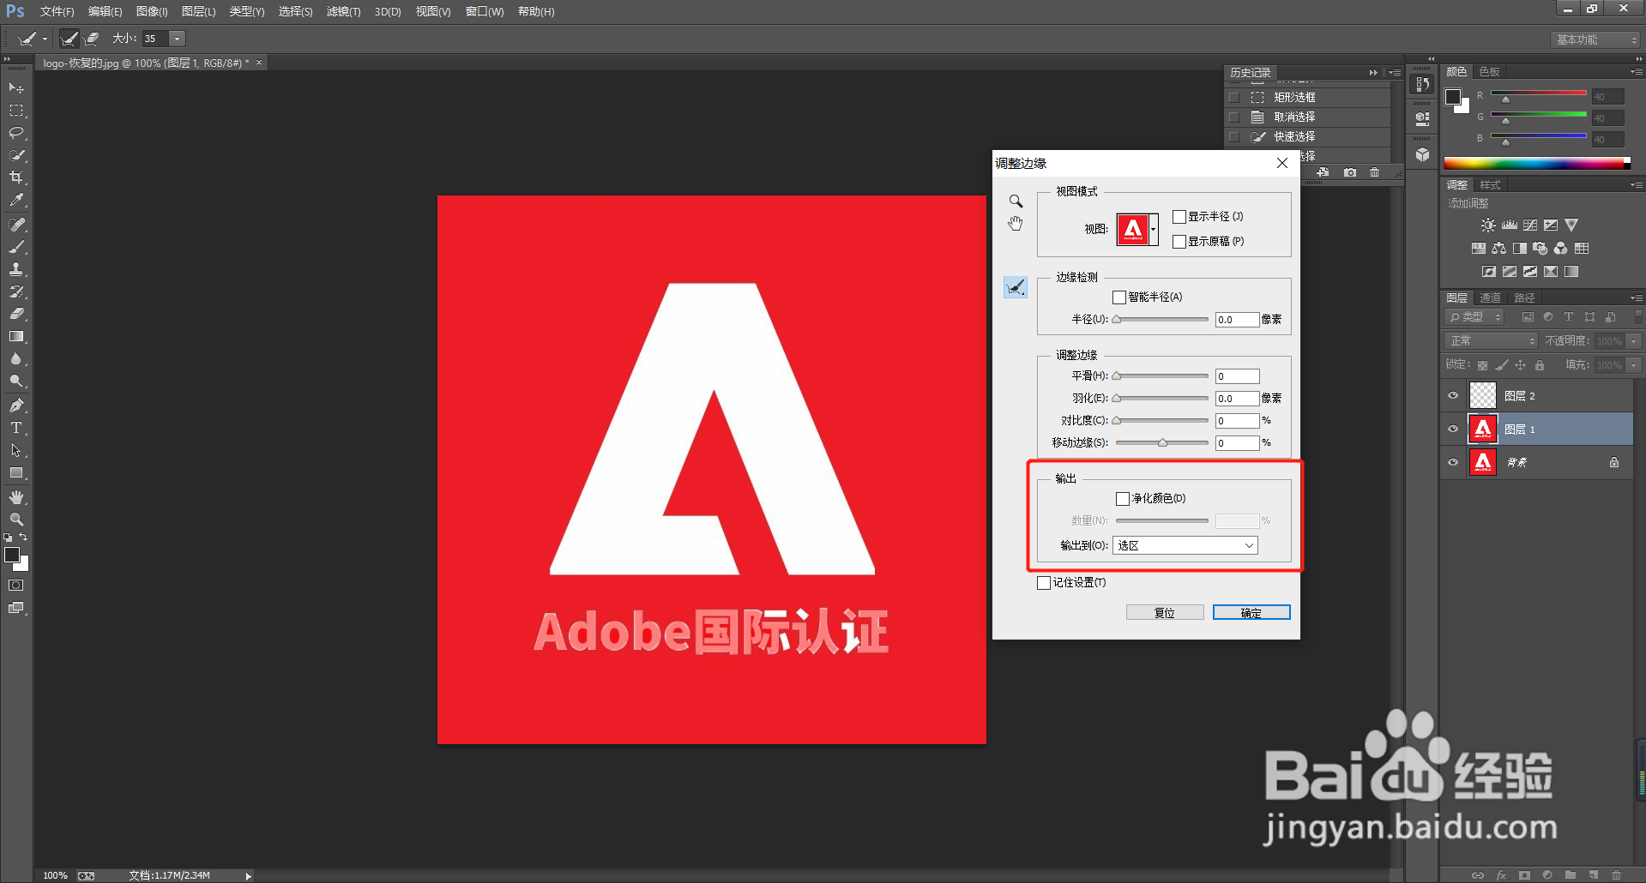
Task: Select the Crop tool
Action: pos(16,177)
